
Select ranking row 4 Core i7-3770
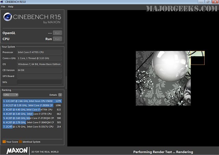pos(32,114)
